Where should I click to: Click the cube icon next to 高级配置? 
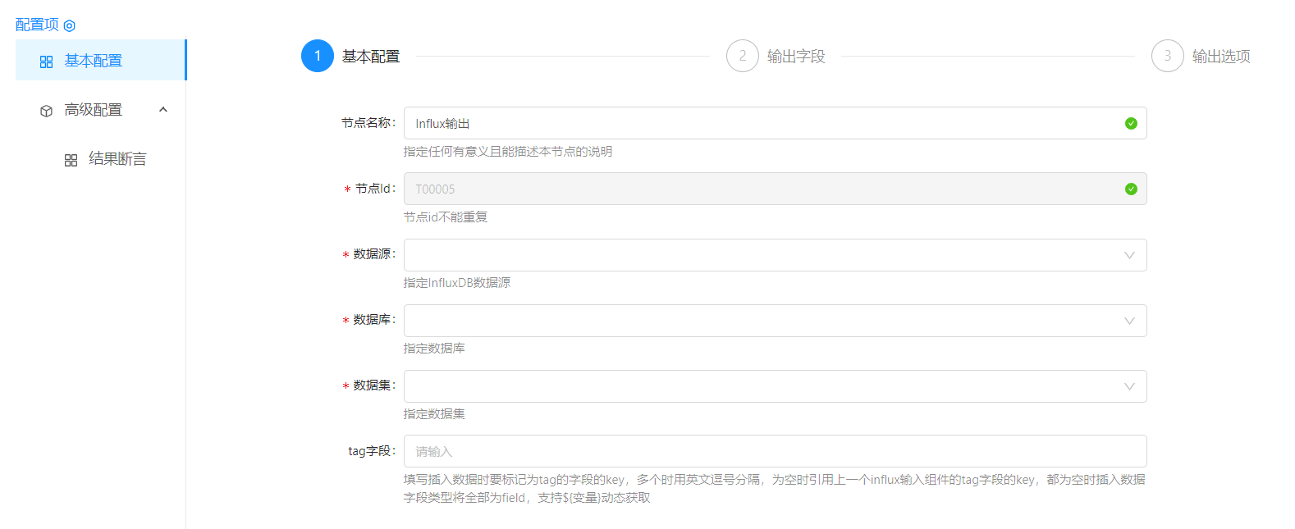(47, 111)
